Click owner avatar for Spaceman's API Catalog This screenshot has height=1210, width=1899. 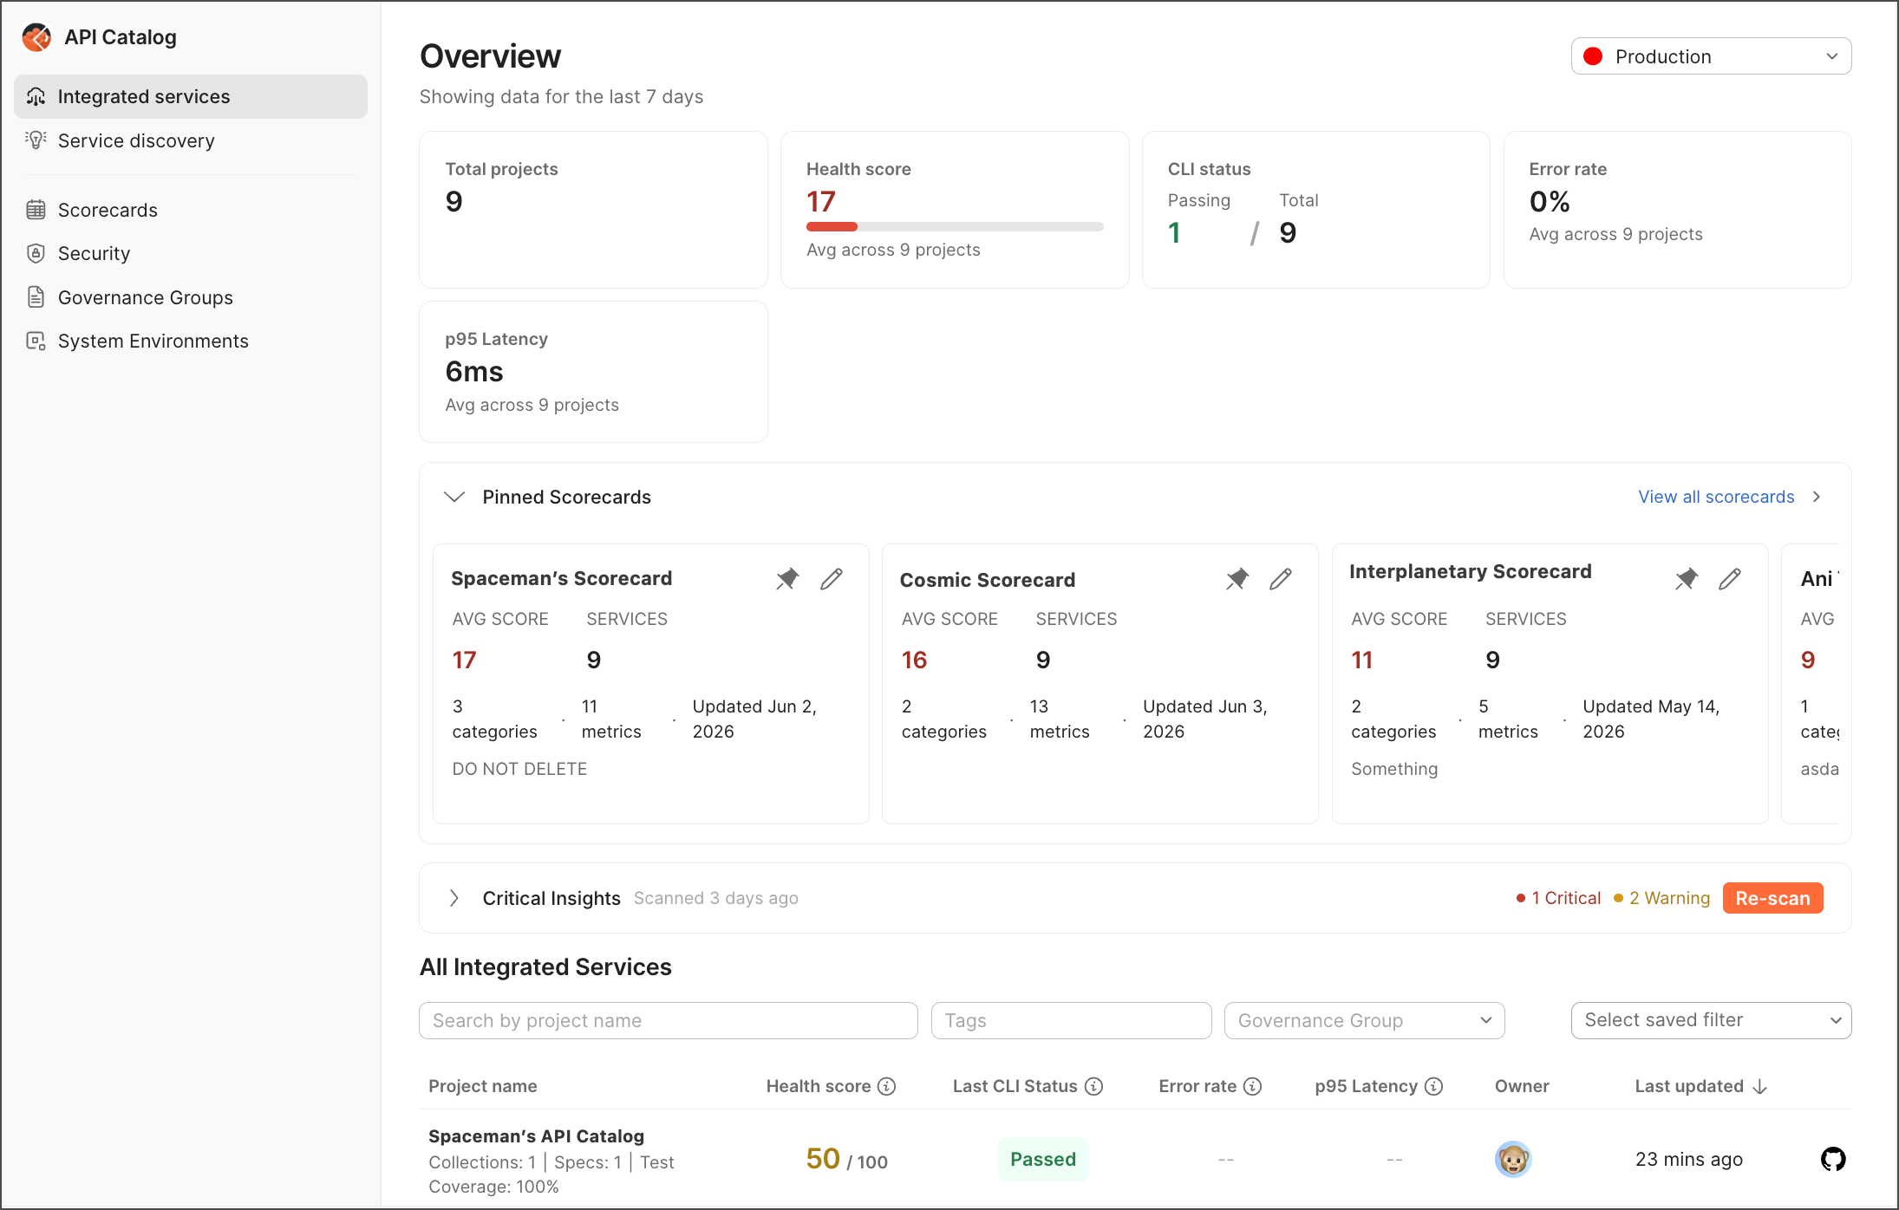(1513, 1159)
